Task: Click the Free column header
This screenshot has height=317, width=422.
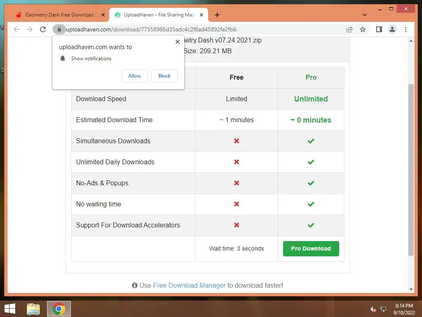Action: click(237, 77)
